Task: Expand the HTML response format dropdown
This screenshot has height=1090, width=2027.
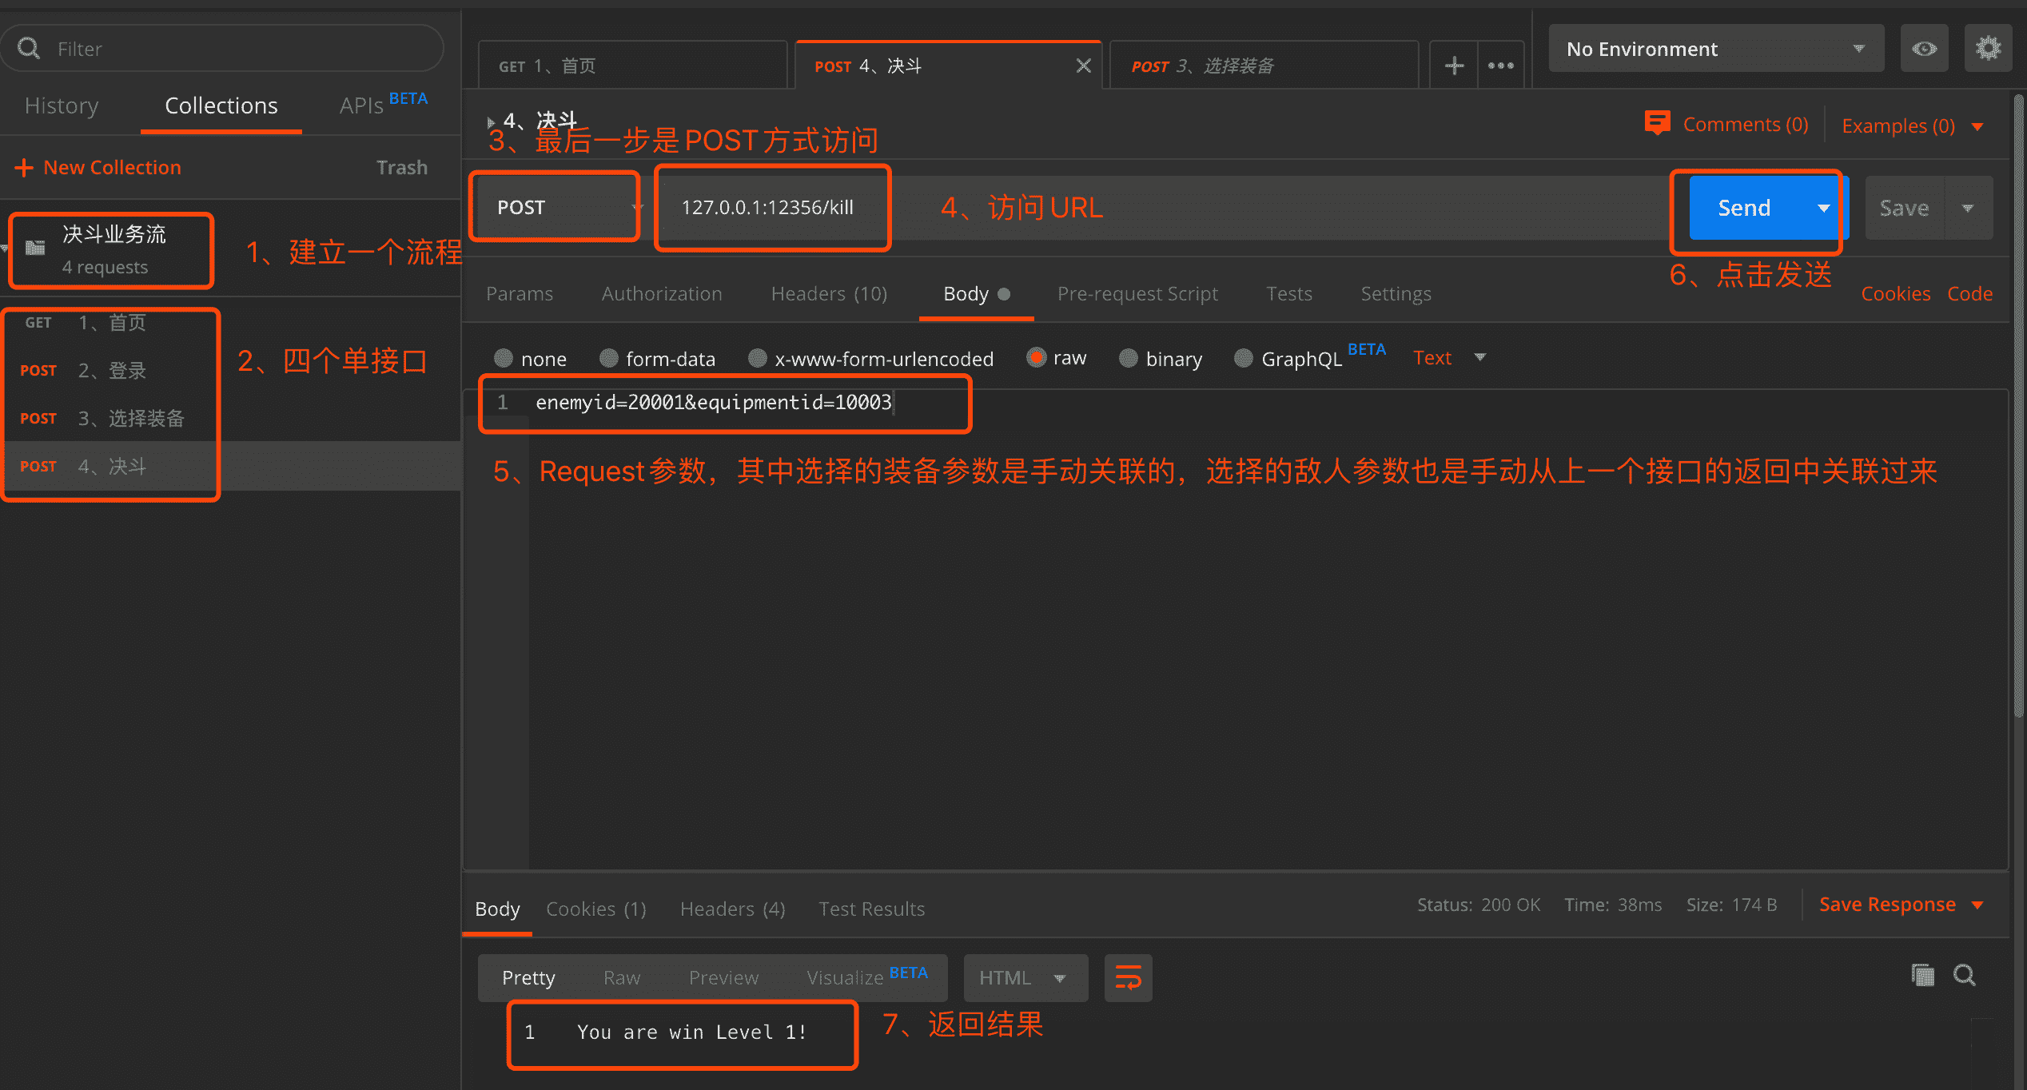Action: 1025,977
